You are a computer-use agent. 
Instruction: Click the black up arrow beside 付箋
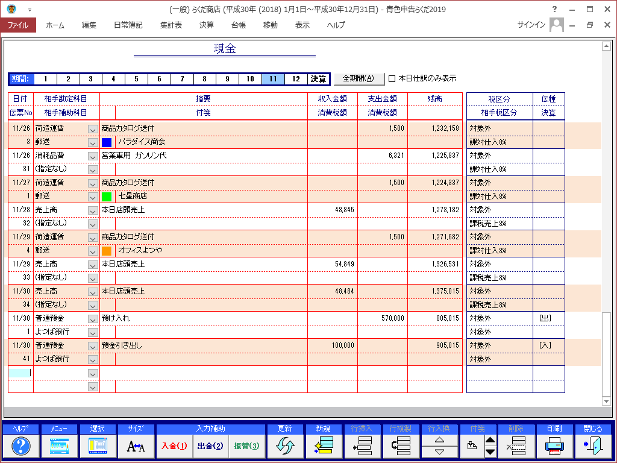click(490, 440)
